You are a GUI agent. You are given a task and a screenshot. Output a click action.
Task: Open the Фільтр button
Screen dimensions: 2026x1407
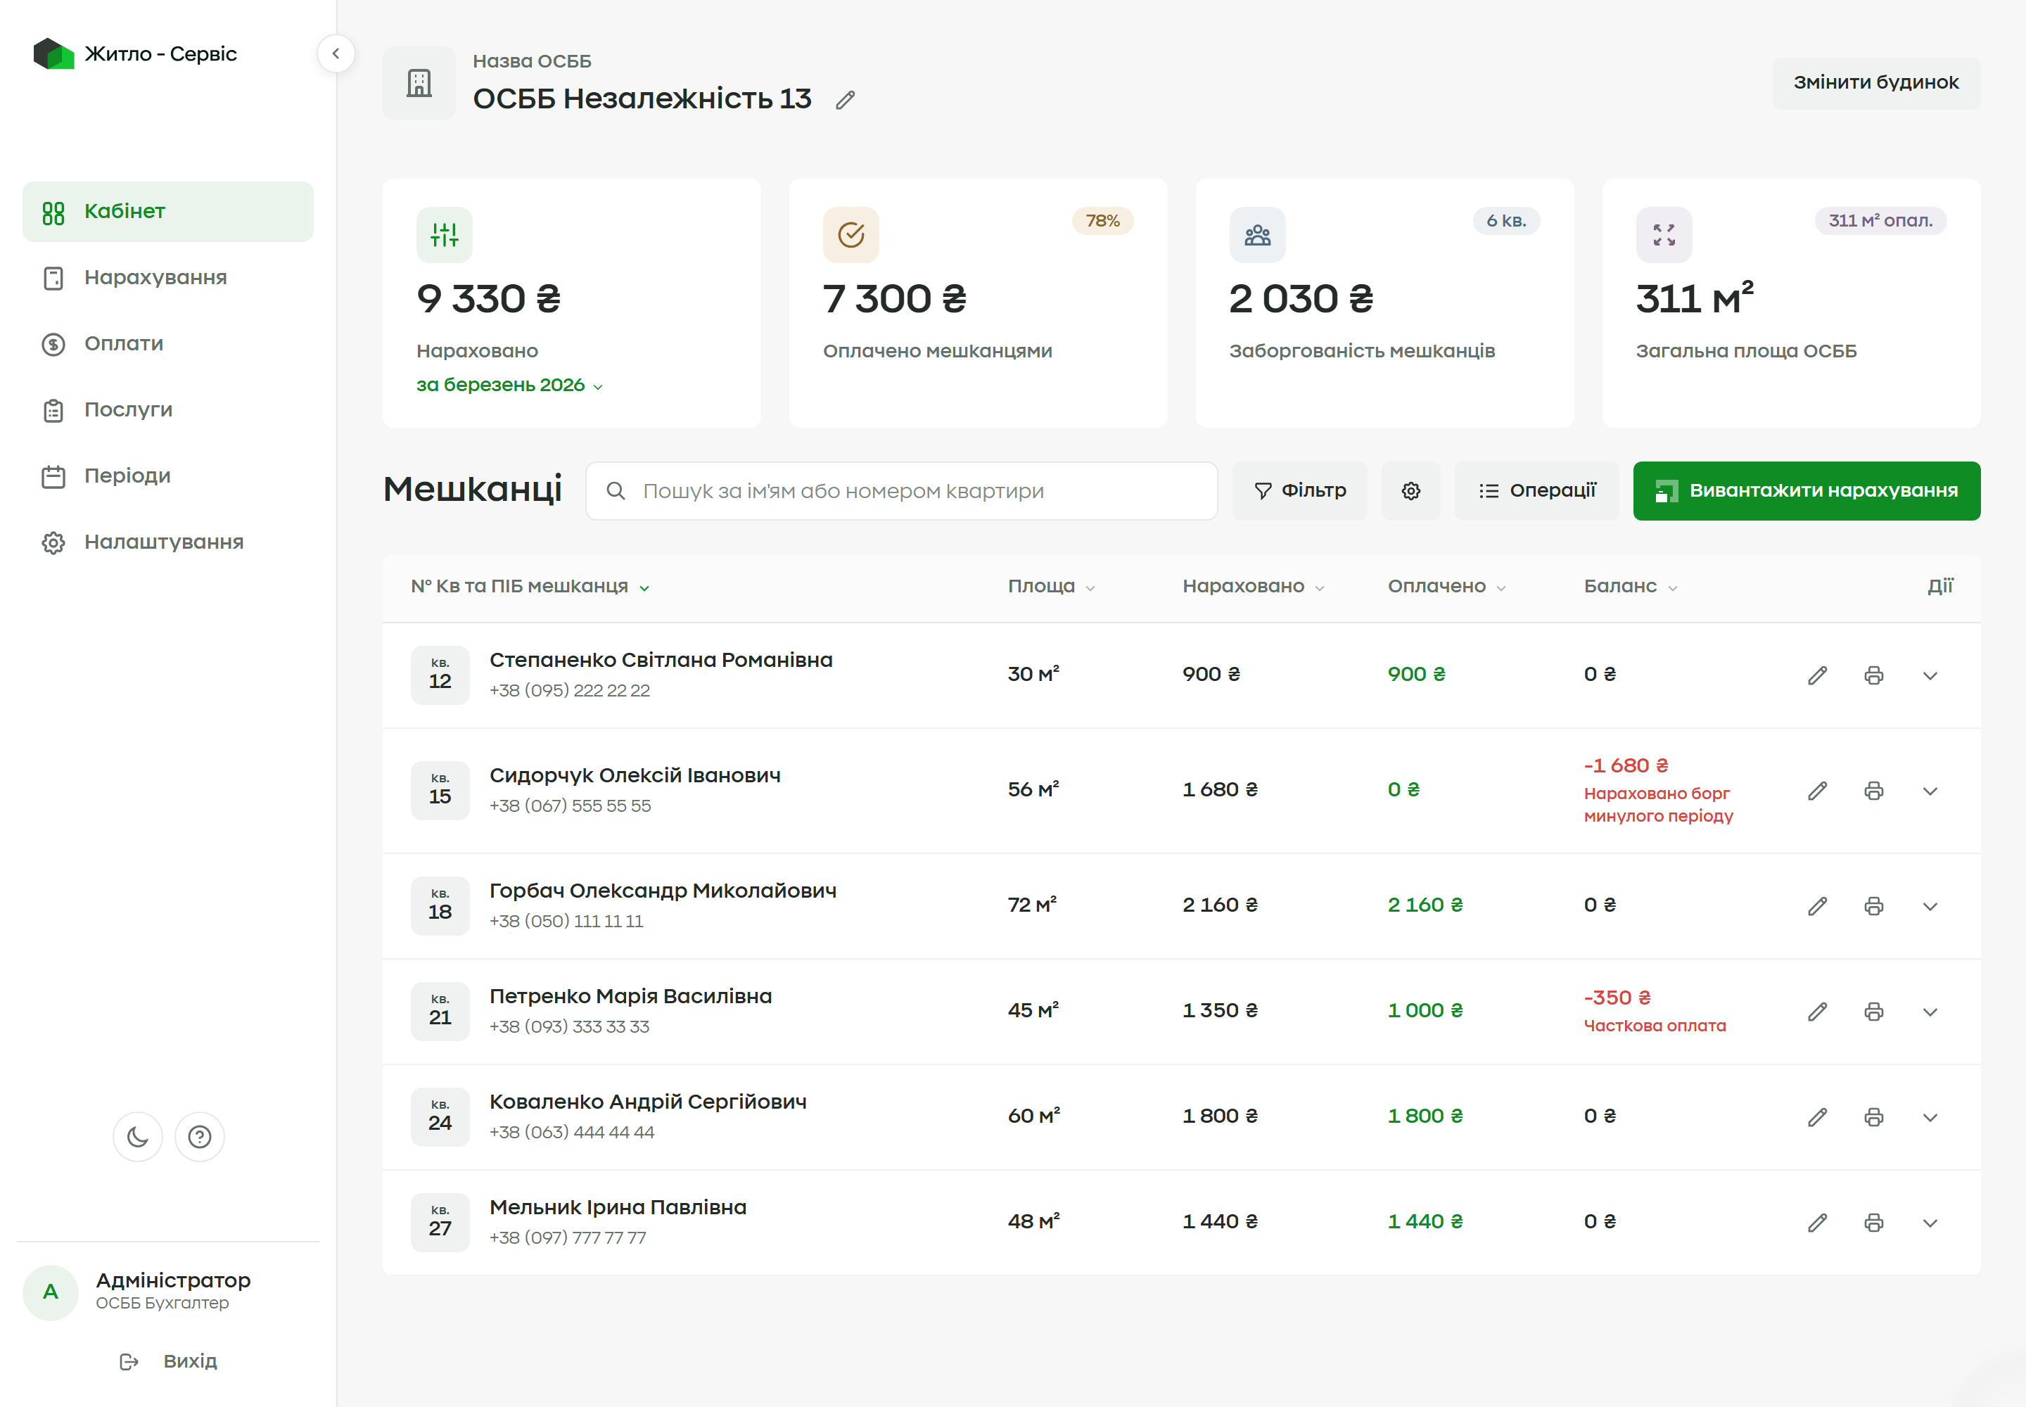click(1299, 491)
